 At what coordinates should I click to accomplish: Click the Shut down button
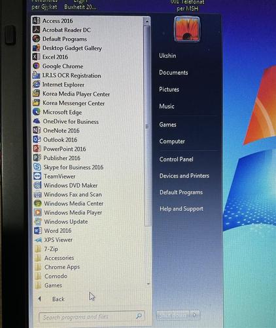(174, 315)
